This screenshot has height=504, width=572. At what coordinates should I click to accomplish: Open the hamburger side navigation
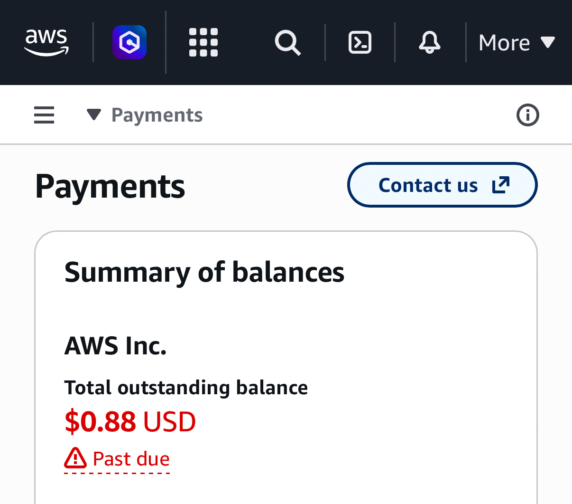point(44,115)
